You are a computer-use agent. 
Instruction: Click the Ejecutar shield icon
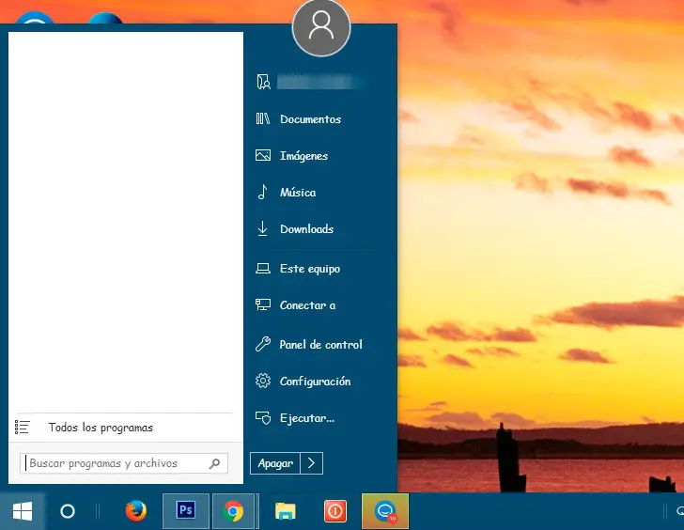(263, 418)
